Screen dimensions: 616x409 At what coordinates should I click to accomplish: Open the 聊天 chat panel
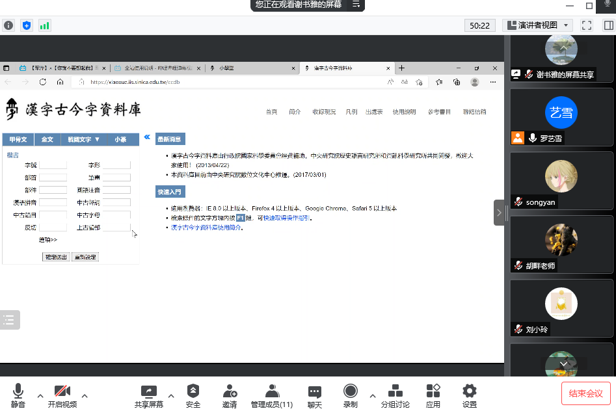point(315,392)
